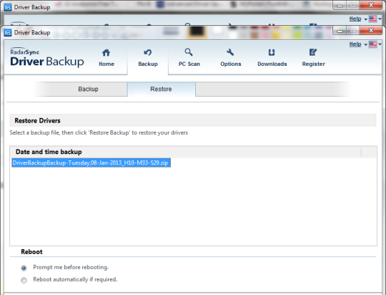Open the Help link in back window
Screen dimensions: 386x295
point(355,19)
